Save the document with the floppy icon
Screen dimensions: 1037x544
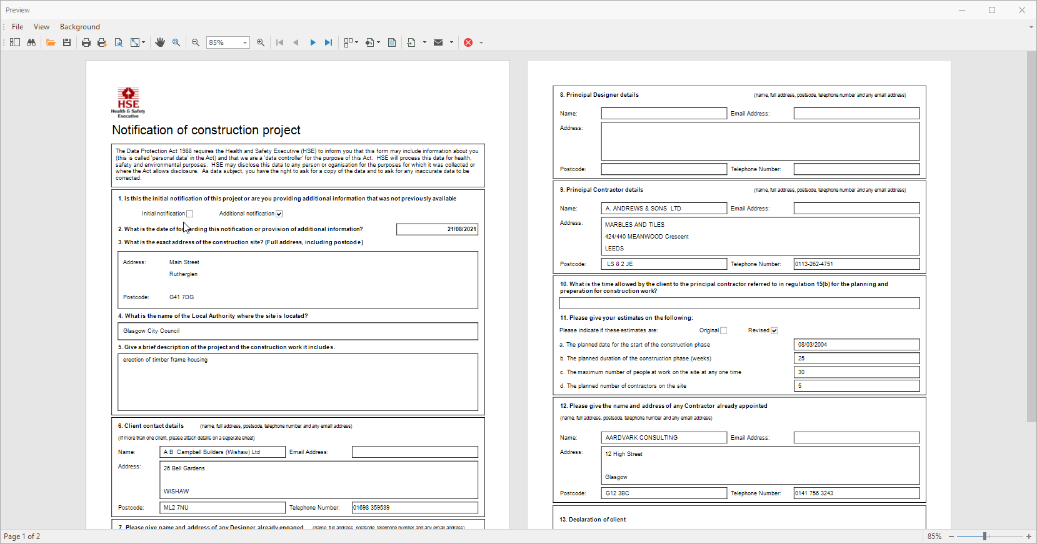pos(67,42)
